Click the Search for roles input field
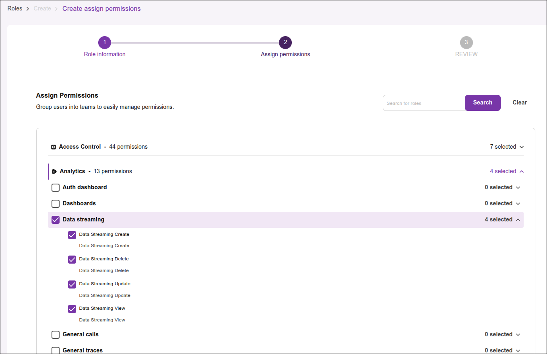 (x=423, y=103)
